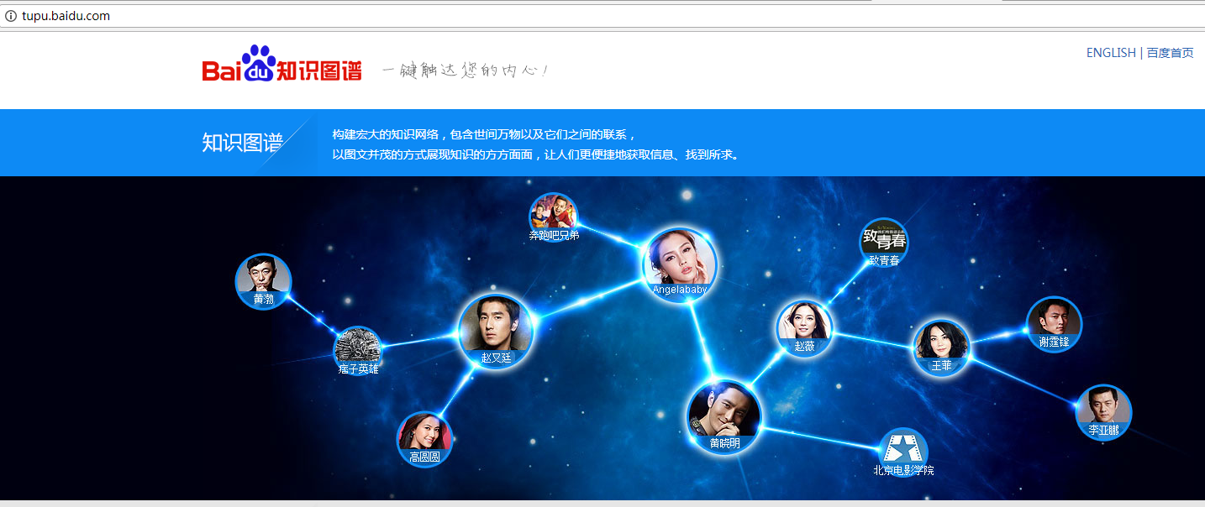Click the 知识图谱 banner heading

pos(242,143)
